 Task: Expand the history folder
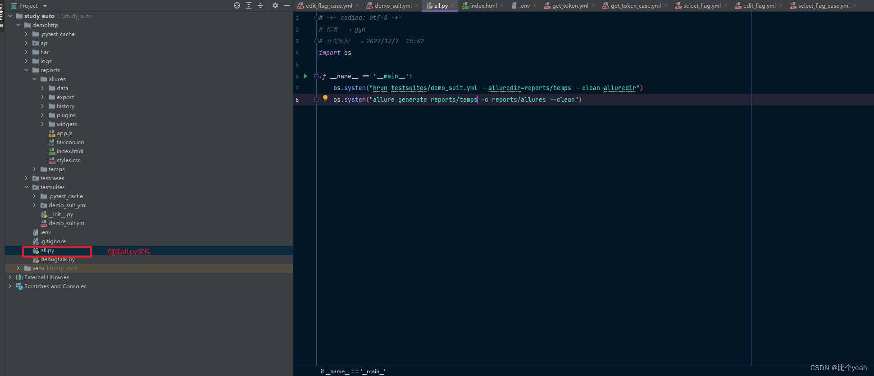(x=43, y=106)
